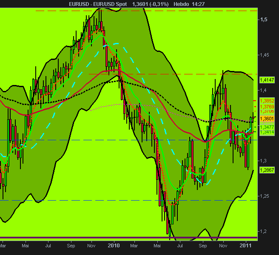279x255 pixels.
Task: Click the Sep label right before 2011
Action: tap(203, 246)
